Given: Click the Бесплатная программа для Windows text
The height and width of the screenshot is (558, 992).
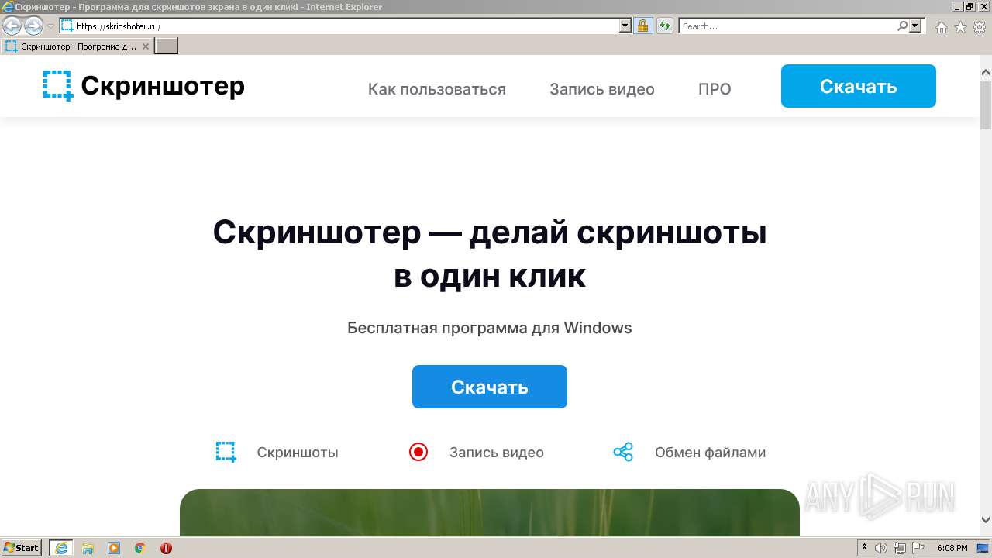Looking at the screenshot, I should pos(490,328).
